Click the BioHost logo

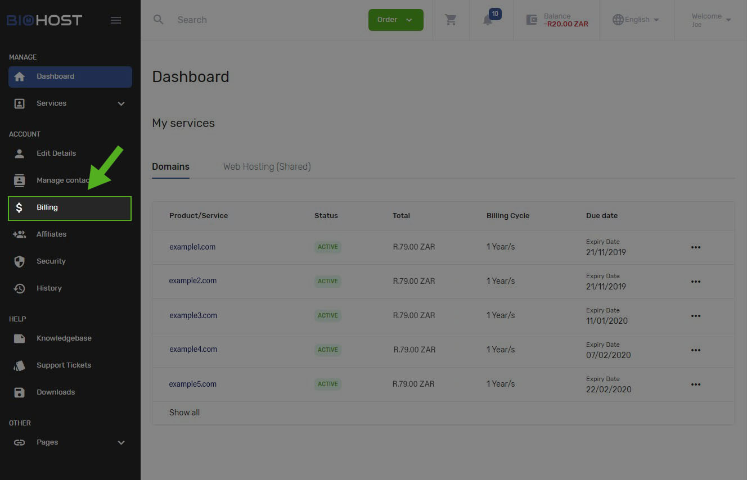(x=44, y=20)
